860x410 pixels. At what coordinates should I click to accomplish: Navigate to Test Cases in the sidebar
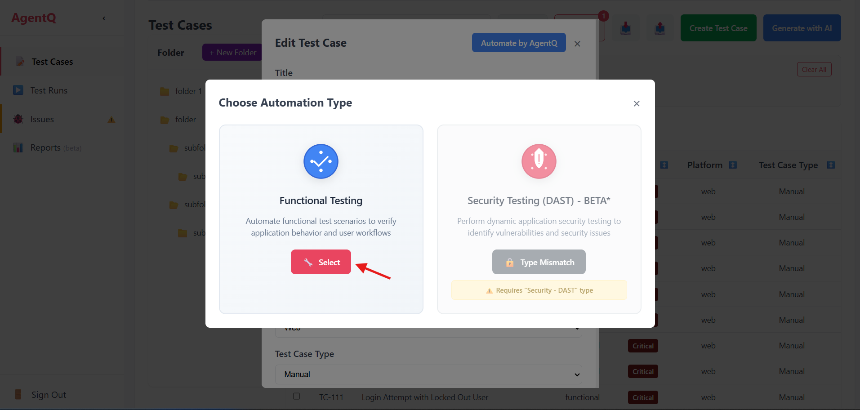click(51, 61)
